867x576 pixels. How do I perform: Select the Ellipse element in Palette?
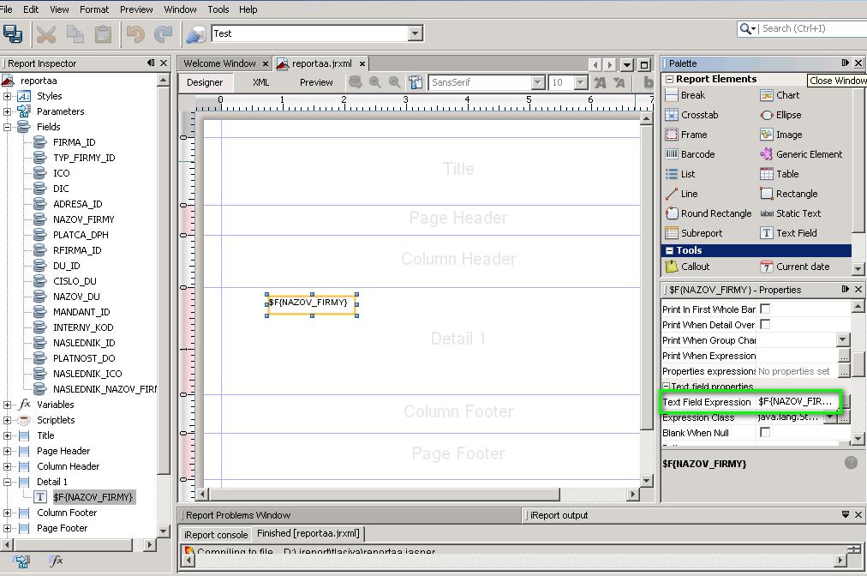[780, 115]
